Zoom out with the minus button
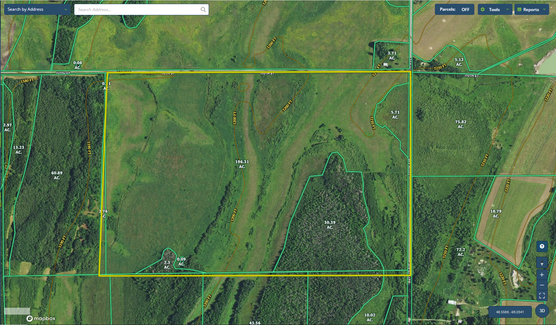Screen dimensions: 556x325 tap(542, 285)
